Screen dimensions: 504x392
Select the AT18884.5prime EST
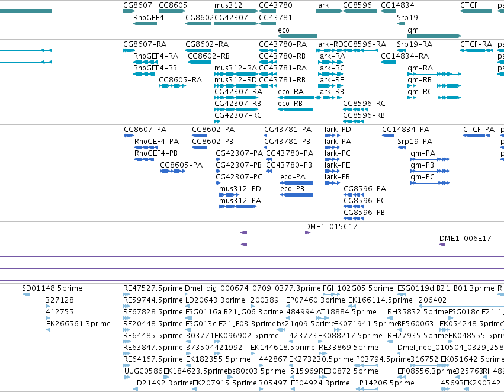pos(322,318)
